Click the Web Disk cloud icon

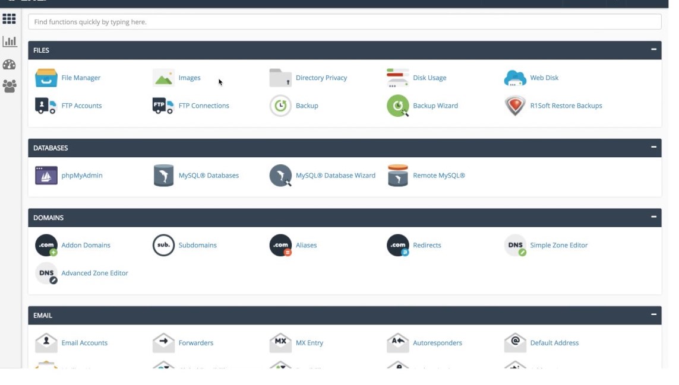point(515,78)
